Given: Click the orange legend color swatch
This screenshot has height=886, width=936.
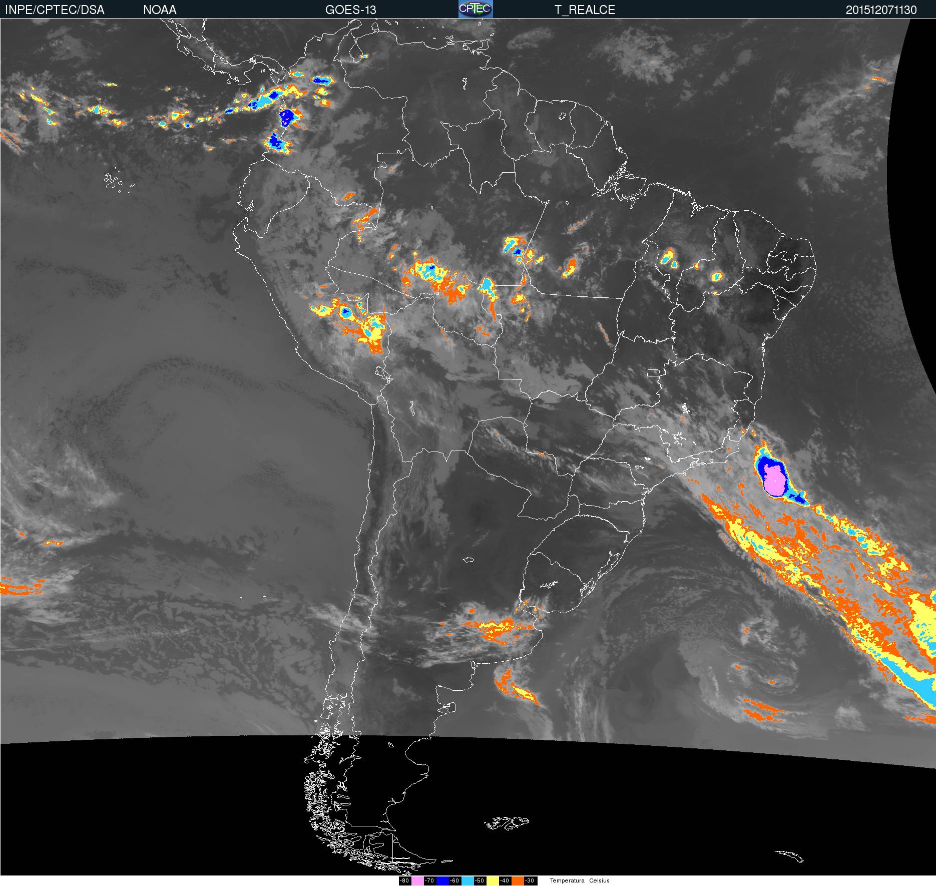Looking at the screenshot, I should (518, 881).
